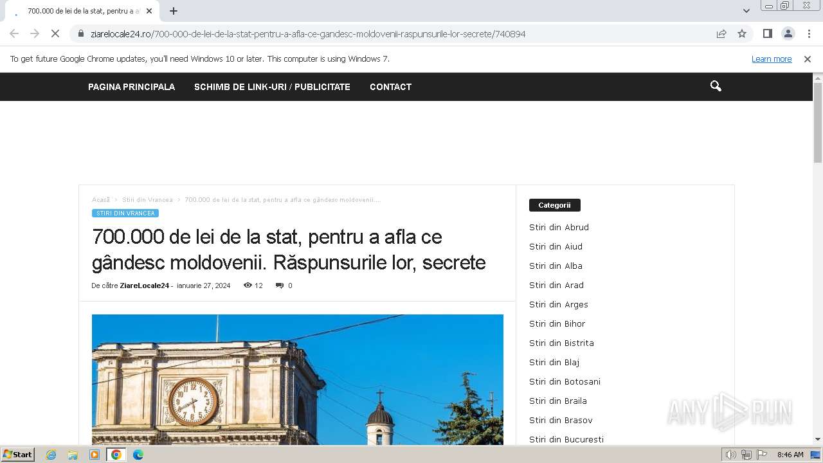Click the Acasă breadcrumb link
This screenshot has height=463, width=823.
click(x=101, y=200)
